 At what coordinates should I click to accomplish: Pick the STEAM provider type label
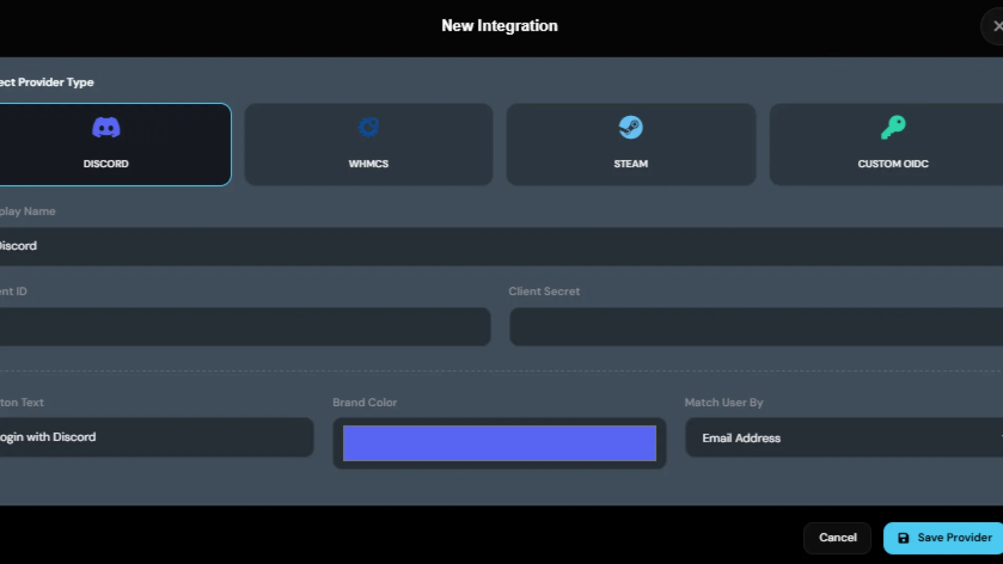point(631,164)
